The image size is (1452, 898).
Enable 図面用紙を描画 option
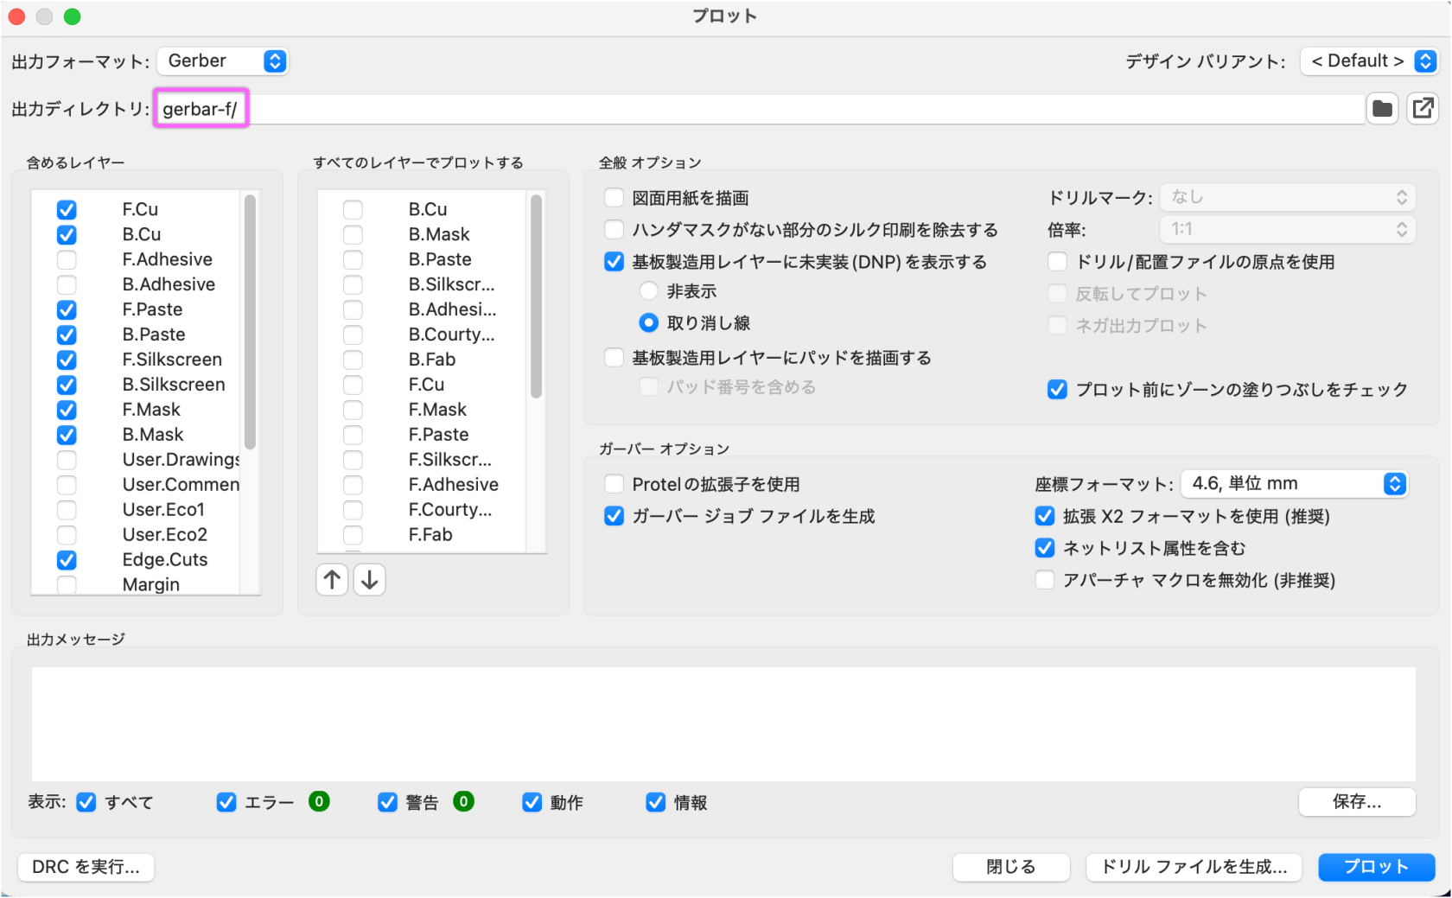point(614,198)
